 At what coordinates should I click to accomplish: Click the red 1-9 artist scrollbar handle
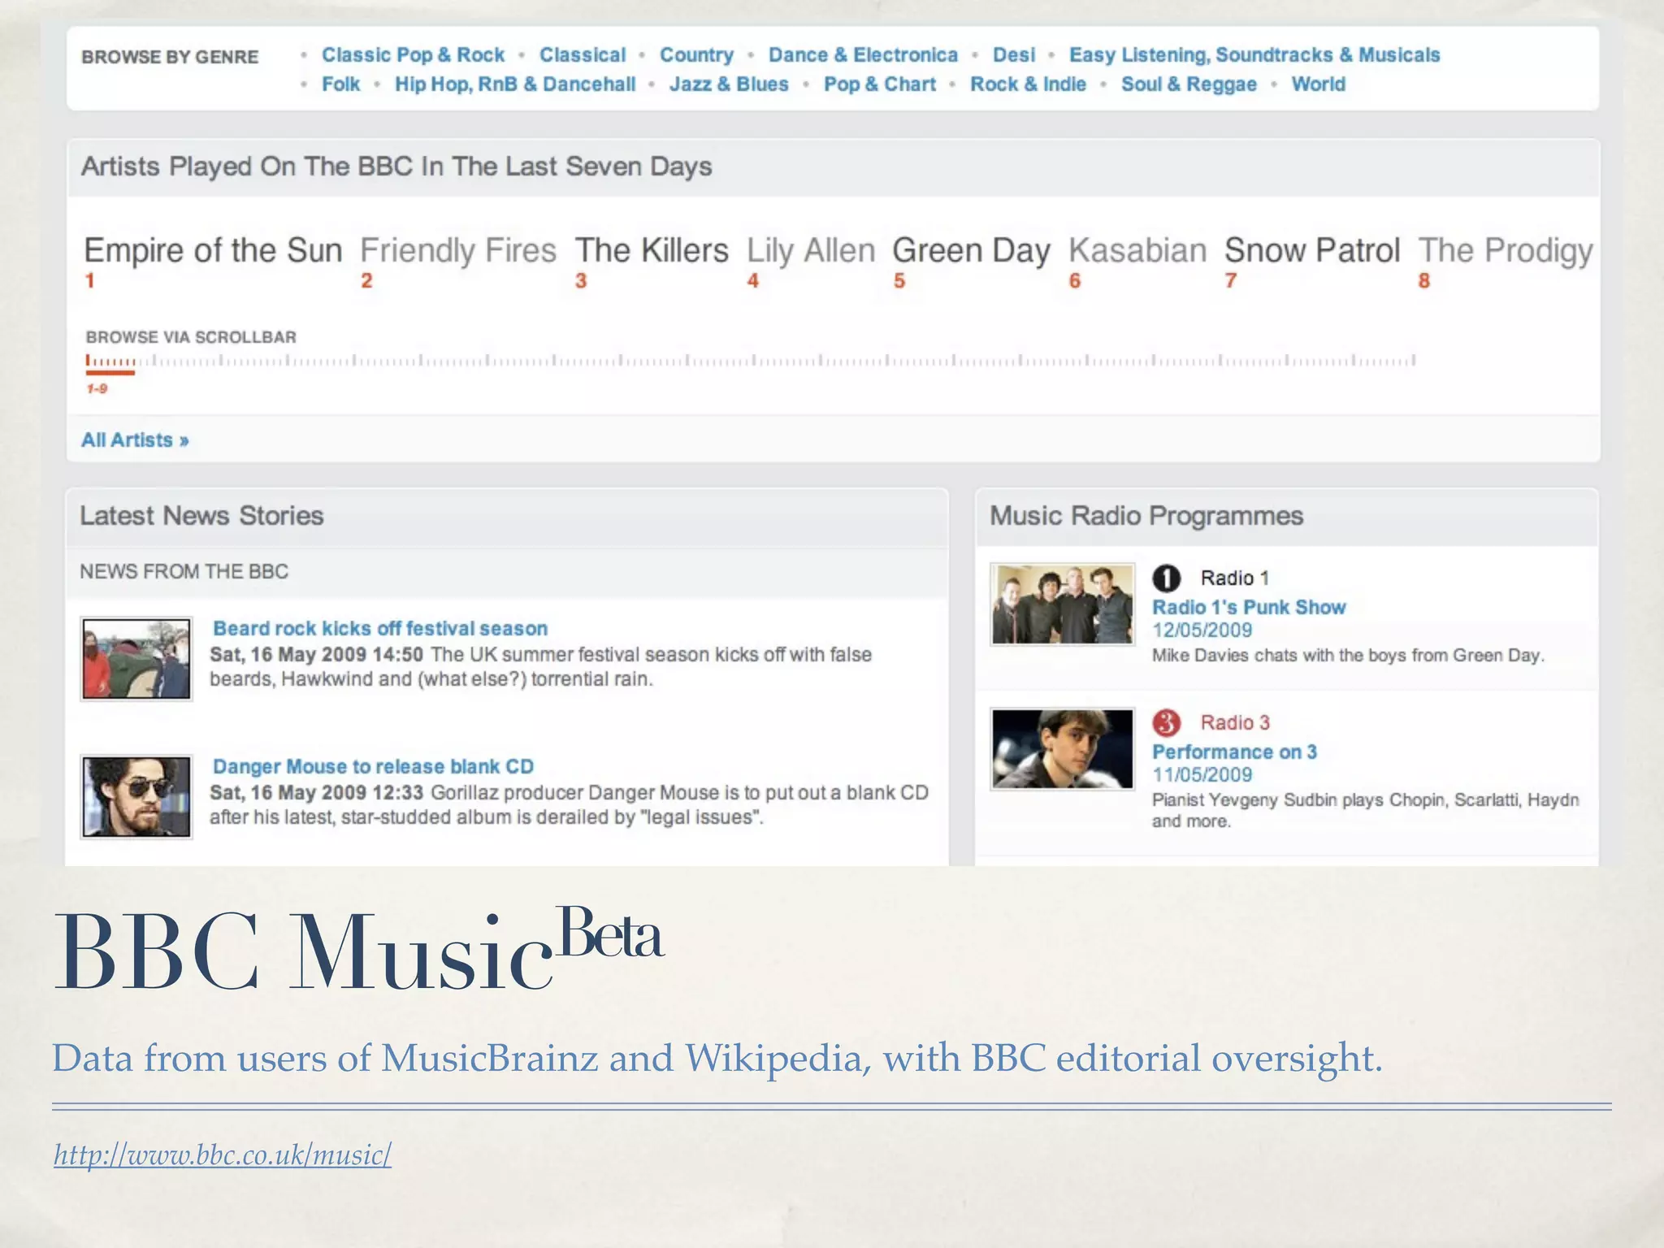[110, 370]
